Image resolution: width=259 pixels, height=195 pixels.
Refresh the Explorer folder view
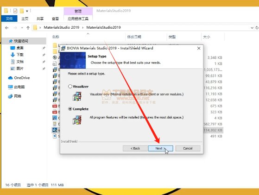click(257, 28)
